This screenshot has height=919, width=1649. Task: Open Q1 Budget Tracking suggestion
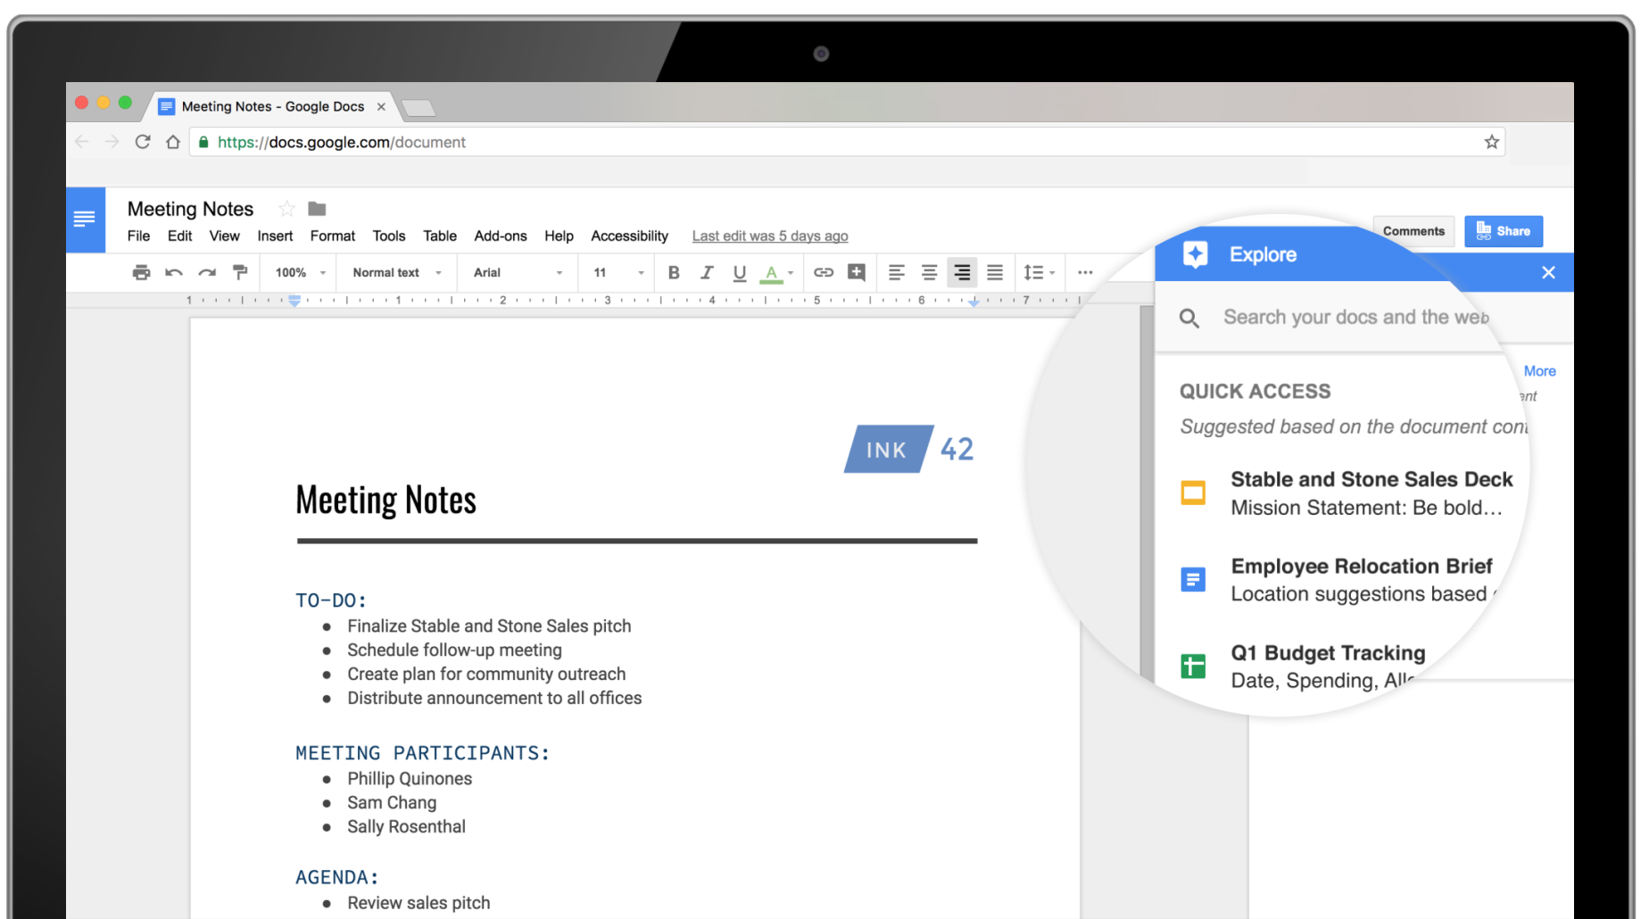point(1303,666)
